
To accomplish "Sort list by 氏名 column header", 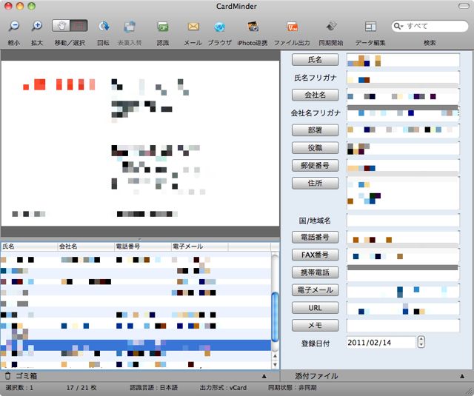I will [29, 246].
